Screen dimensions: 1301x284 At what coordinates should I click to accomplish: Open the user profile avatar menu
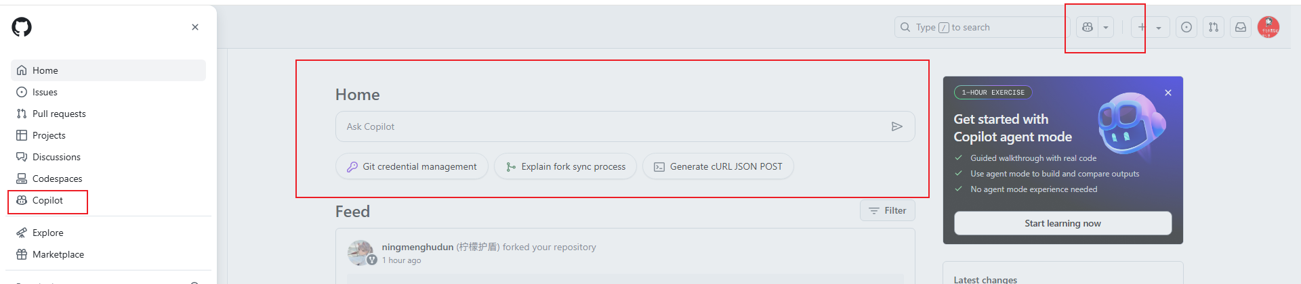pos(1268,27)
